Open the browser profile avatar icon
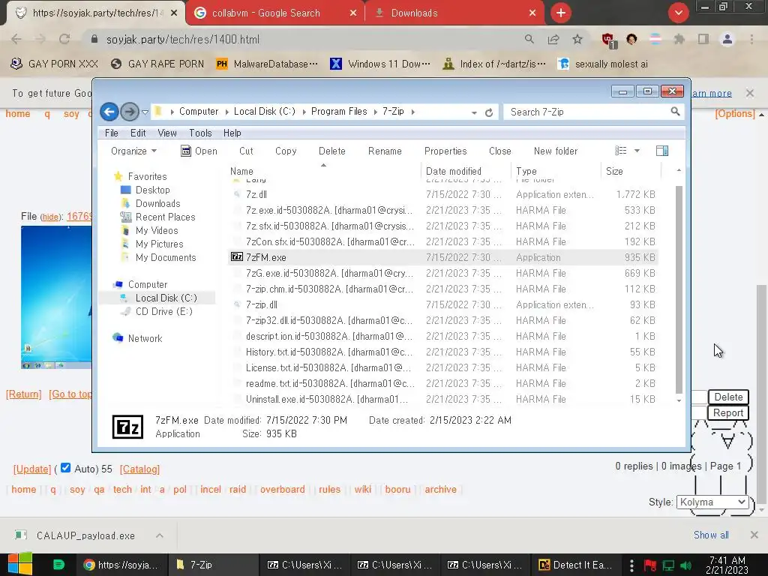Viewport: 768px width, 576px height. pos(727,39)
